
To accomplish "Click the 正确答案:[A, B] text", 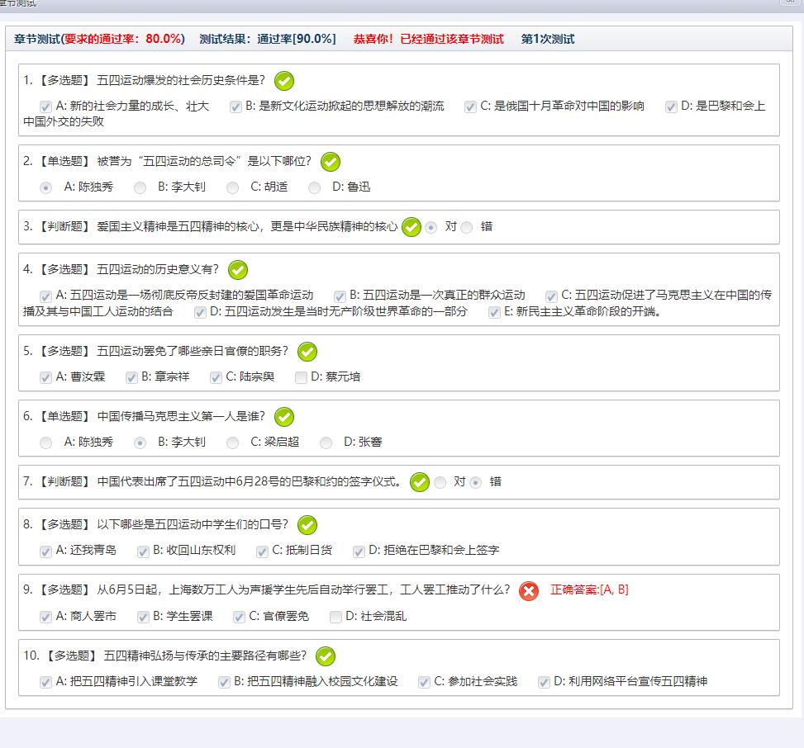I will click(x=589, y=589).
